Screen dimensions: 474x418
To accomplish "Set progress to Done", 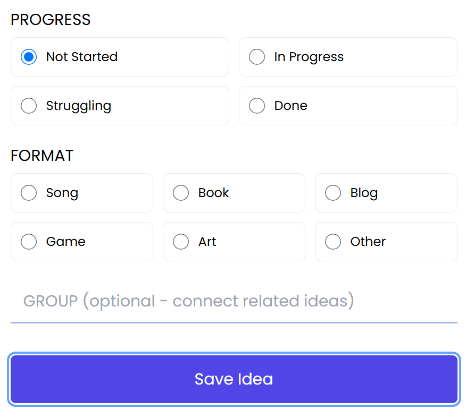I will tap(257, 106).
